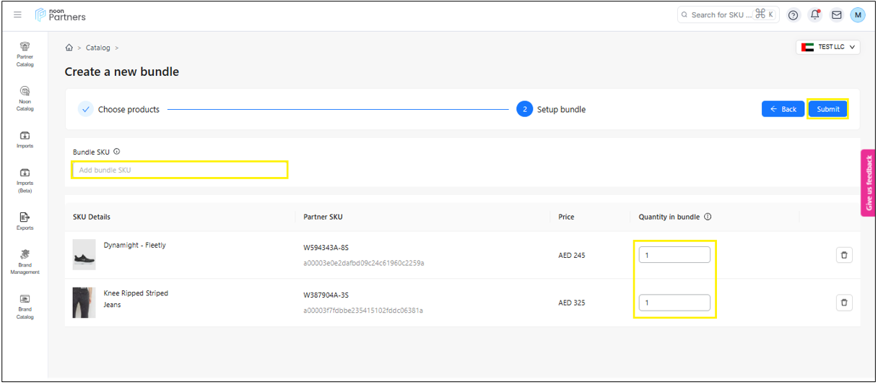
Task: Click the Back button
Action: coord(783,109)
